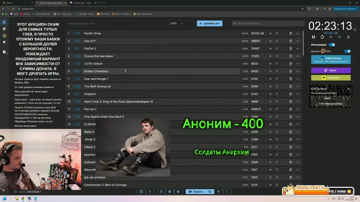Click the percent icon in bottom toolbar

coord(210,192)
